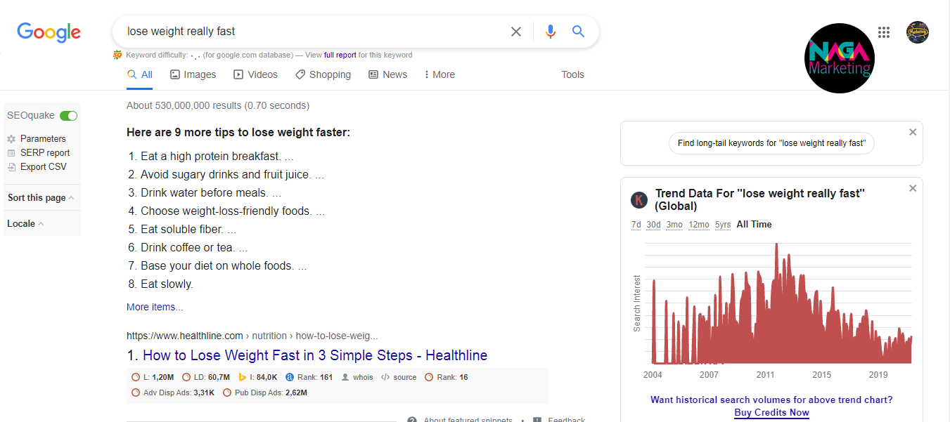Click the SEOquake Parameters gear icon
Image resolution: width=950 pixels, height=422 pixels.
click(x=11, y=139)
